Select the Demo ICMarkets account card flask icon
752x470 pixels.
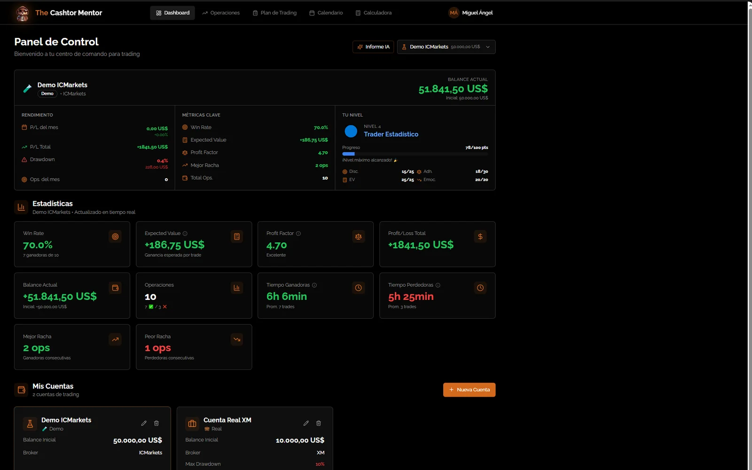[x=30, y=423]
